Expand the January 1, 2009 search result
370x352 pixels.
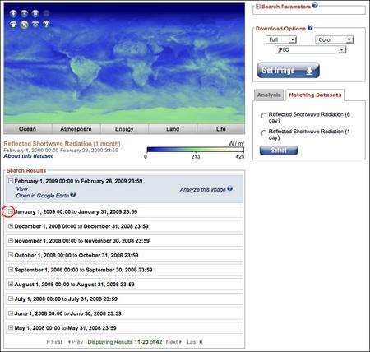(11, 211)
